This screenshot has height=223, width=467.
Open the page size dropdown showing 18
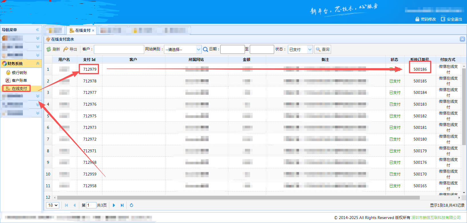[x=53, y=205]
